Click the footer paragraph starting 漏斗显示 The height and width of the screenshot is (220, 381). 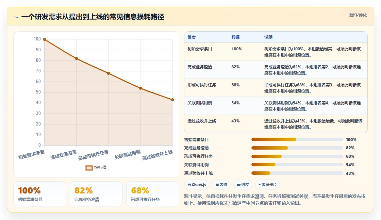pos(275,200)
